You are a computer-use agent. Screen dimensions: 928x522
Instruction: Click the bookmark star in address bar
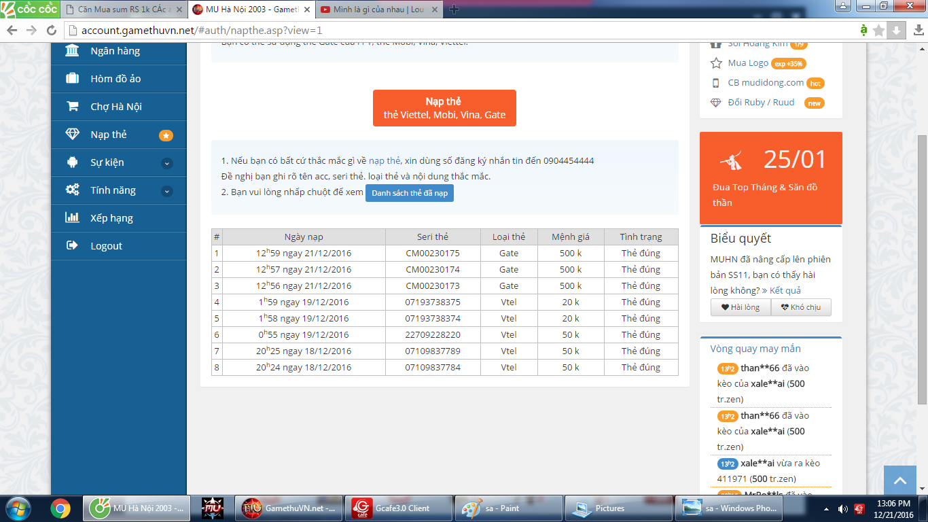tap(878, 30)
